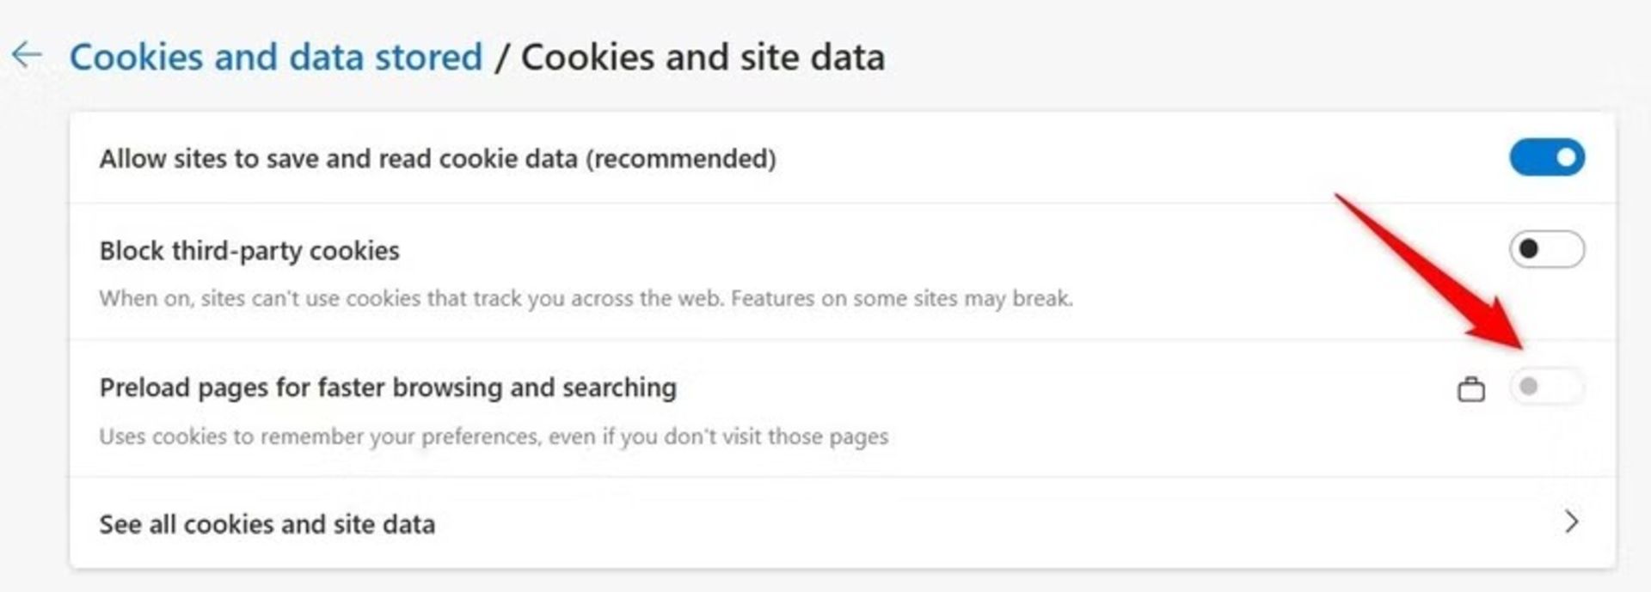Click the briefcase managed-by-organization icon
The image size is (1651, 592).
(1471, 389)
